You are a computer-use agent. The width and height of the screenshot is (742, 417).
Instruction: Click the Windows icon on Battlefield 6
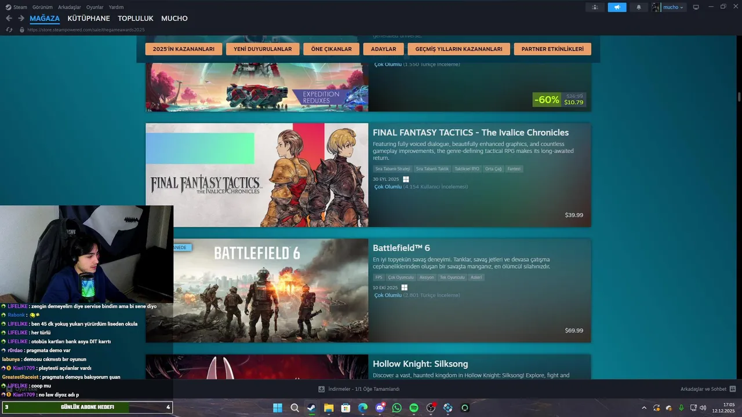point(404,287)
